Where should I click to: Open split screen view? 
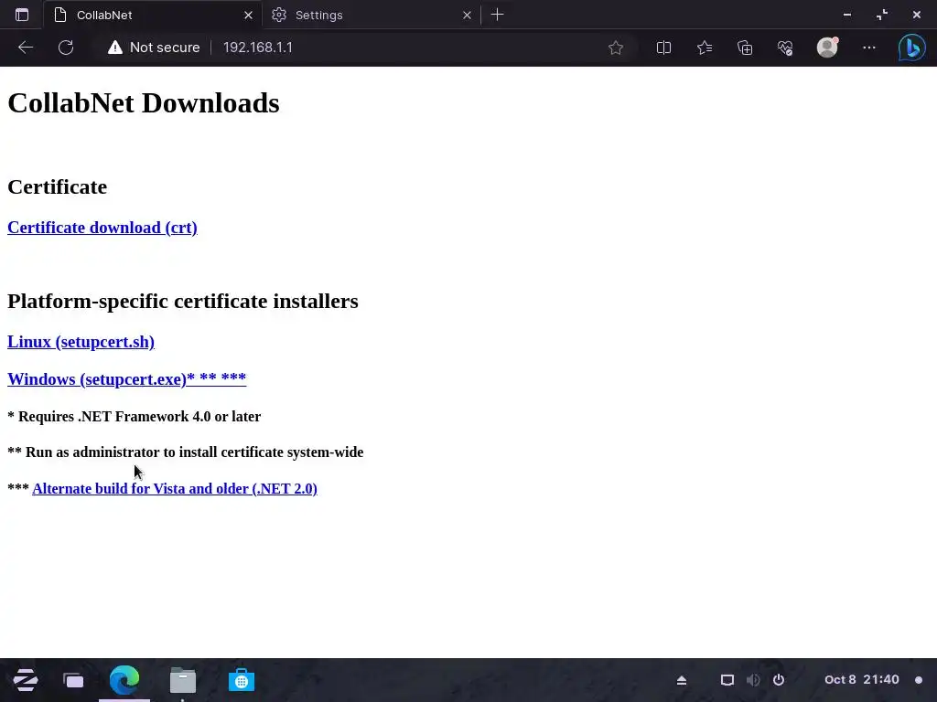coord(664,48)
